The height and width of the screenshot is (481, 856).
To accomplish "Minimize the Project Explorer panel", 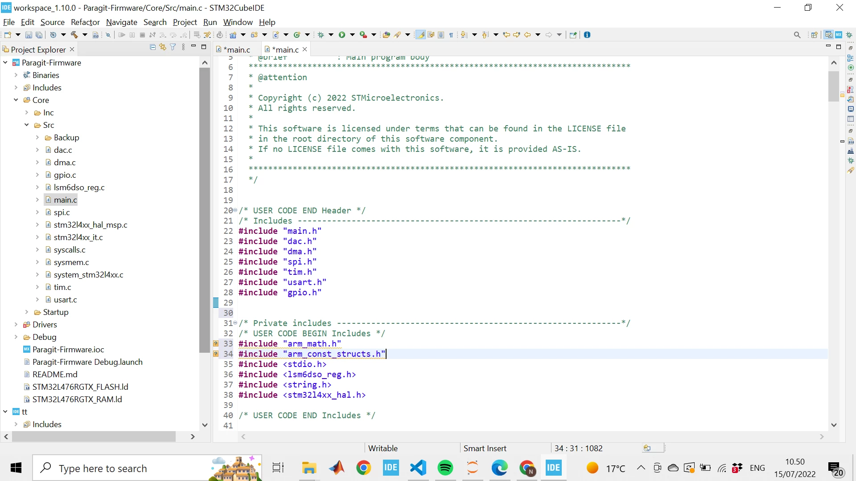I will click(x=193, y=46).
